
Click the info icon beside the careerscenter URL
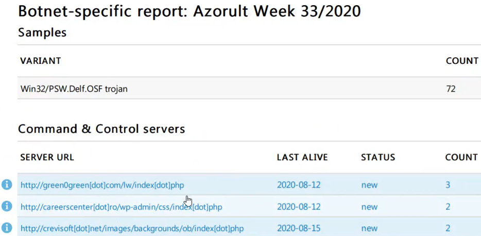(7, 206)
